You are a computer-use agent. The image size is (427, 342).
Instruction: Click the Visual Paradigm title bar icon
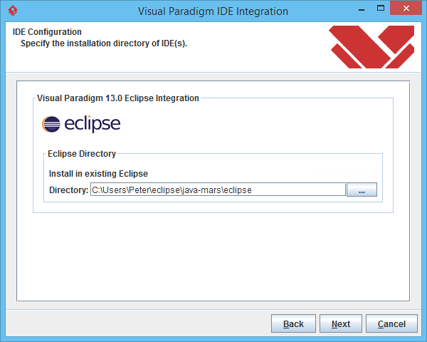13,11
